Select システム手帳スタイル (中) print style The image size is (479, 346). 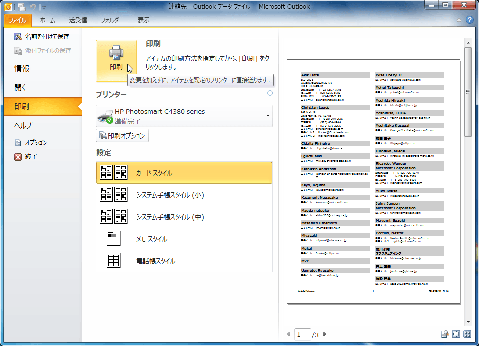click(184, 217)
